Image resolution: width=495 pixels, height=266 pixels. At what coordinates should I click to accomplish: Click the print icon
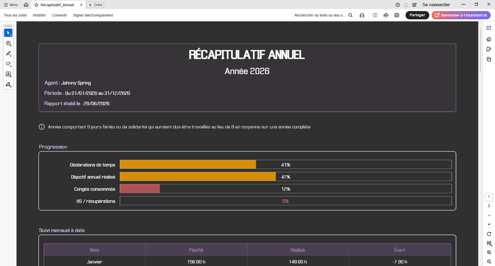(397, 15)
